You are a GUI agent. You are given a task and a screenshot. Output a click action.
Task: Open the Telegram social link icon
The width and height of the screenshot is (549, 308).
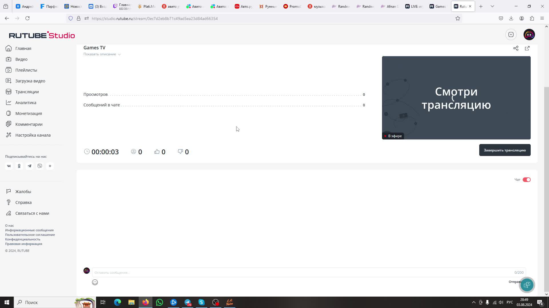click(29, 166)
